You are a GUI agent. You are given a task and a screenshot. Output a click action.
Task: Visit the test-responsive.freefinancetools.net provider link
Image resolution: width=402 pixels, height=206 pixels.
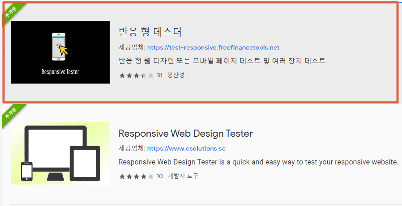pyautogui.click(x=213, y=47)
